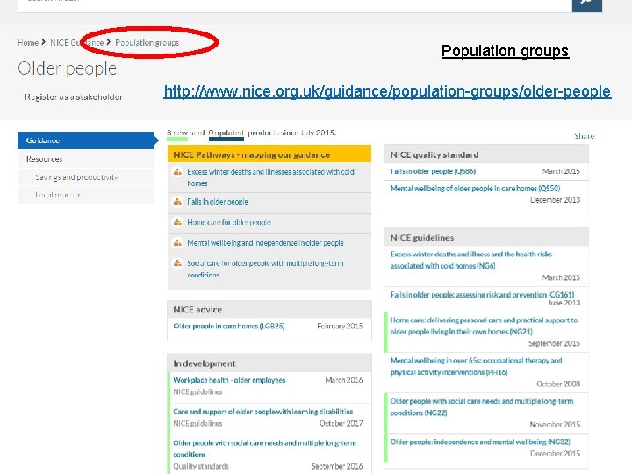Open Savings and productivity sidebar item
This screenshot has height=474, width=632.
(x=86, y=177)
